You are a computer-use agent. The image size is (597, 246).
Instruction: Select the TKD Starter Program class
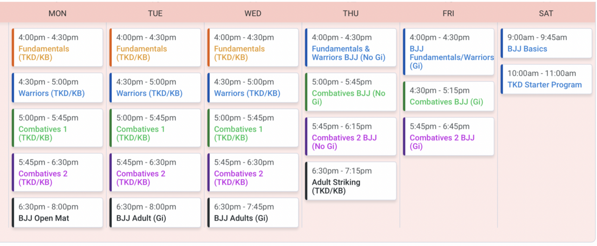(546, 79)
